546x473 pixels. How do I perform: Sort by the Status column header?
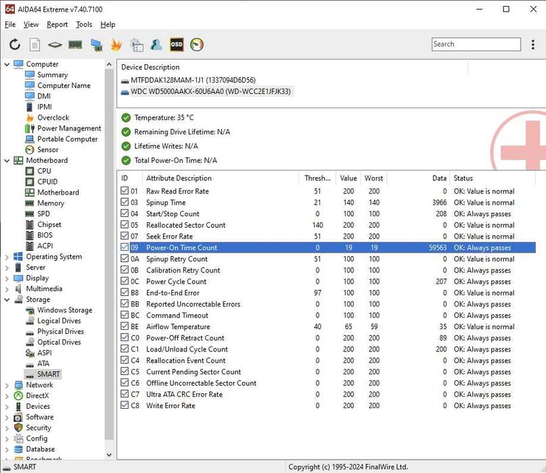coord(493,178)
